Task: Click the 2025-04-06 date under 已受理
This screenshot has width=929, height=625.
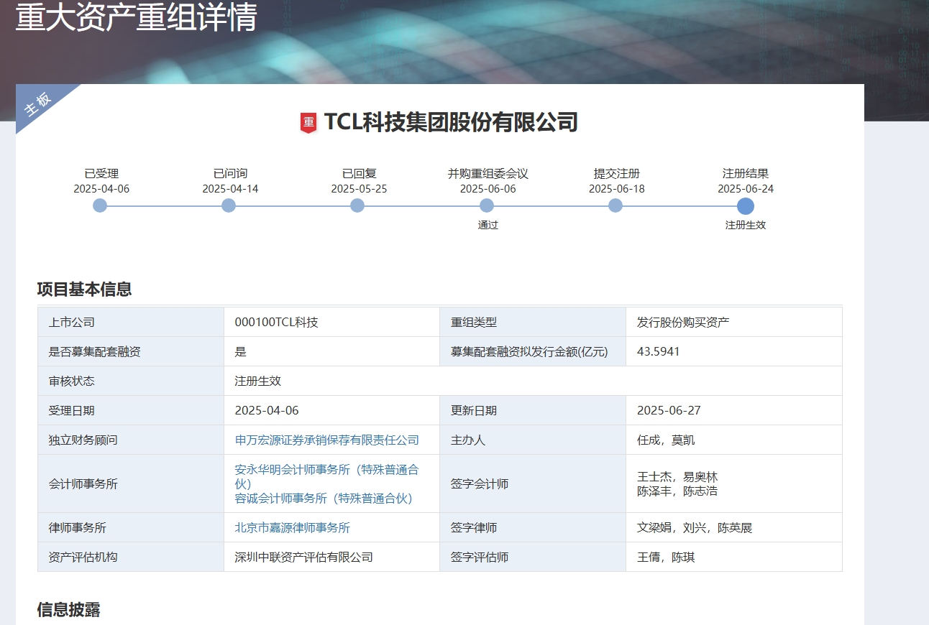Action: 101,189
